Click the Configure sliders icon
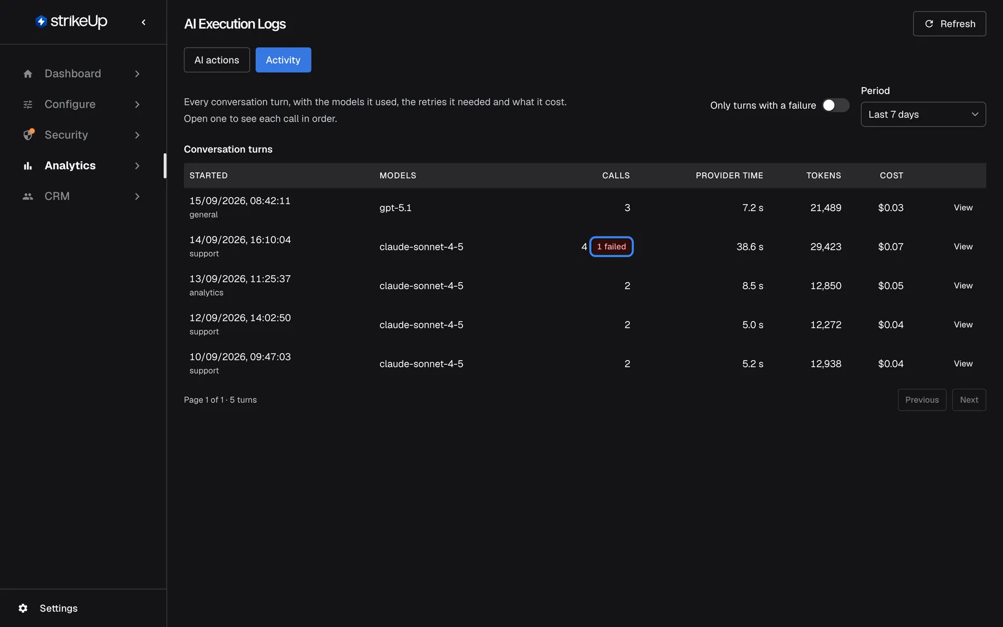 [x=28, y=104]
